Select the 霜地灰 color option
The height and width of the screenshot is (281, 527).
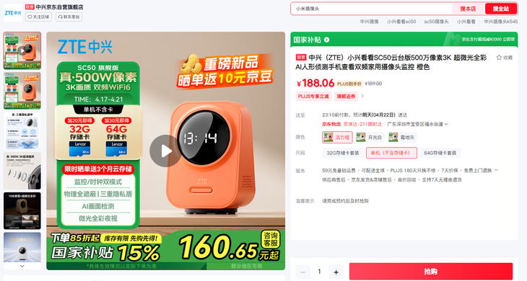[x=402, y=137]
